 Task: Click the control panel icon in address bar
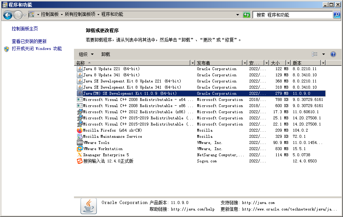point(32,14)
